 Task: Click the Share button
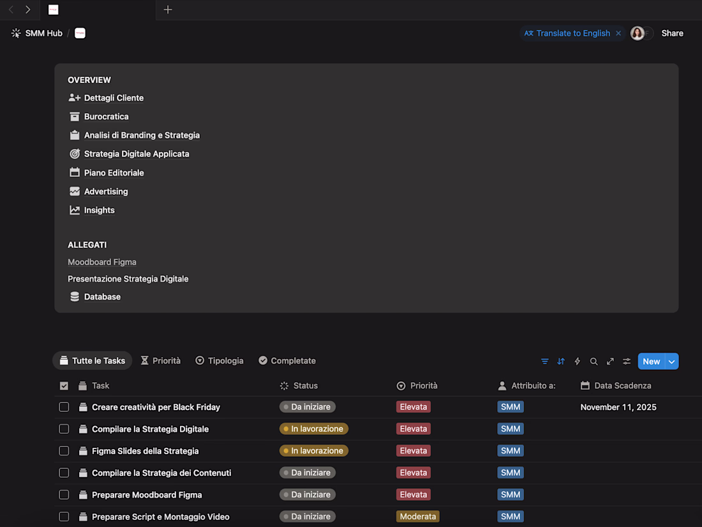pos(672,33)
